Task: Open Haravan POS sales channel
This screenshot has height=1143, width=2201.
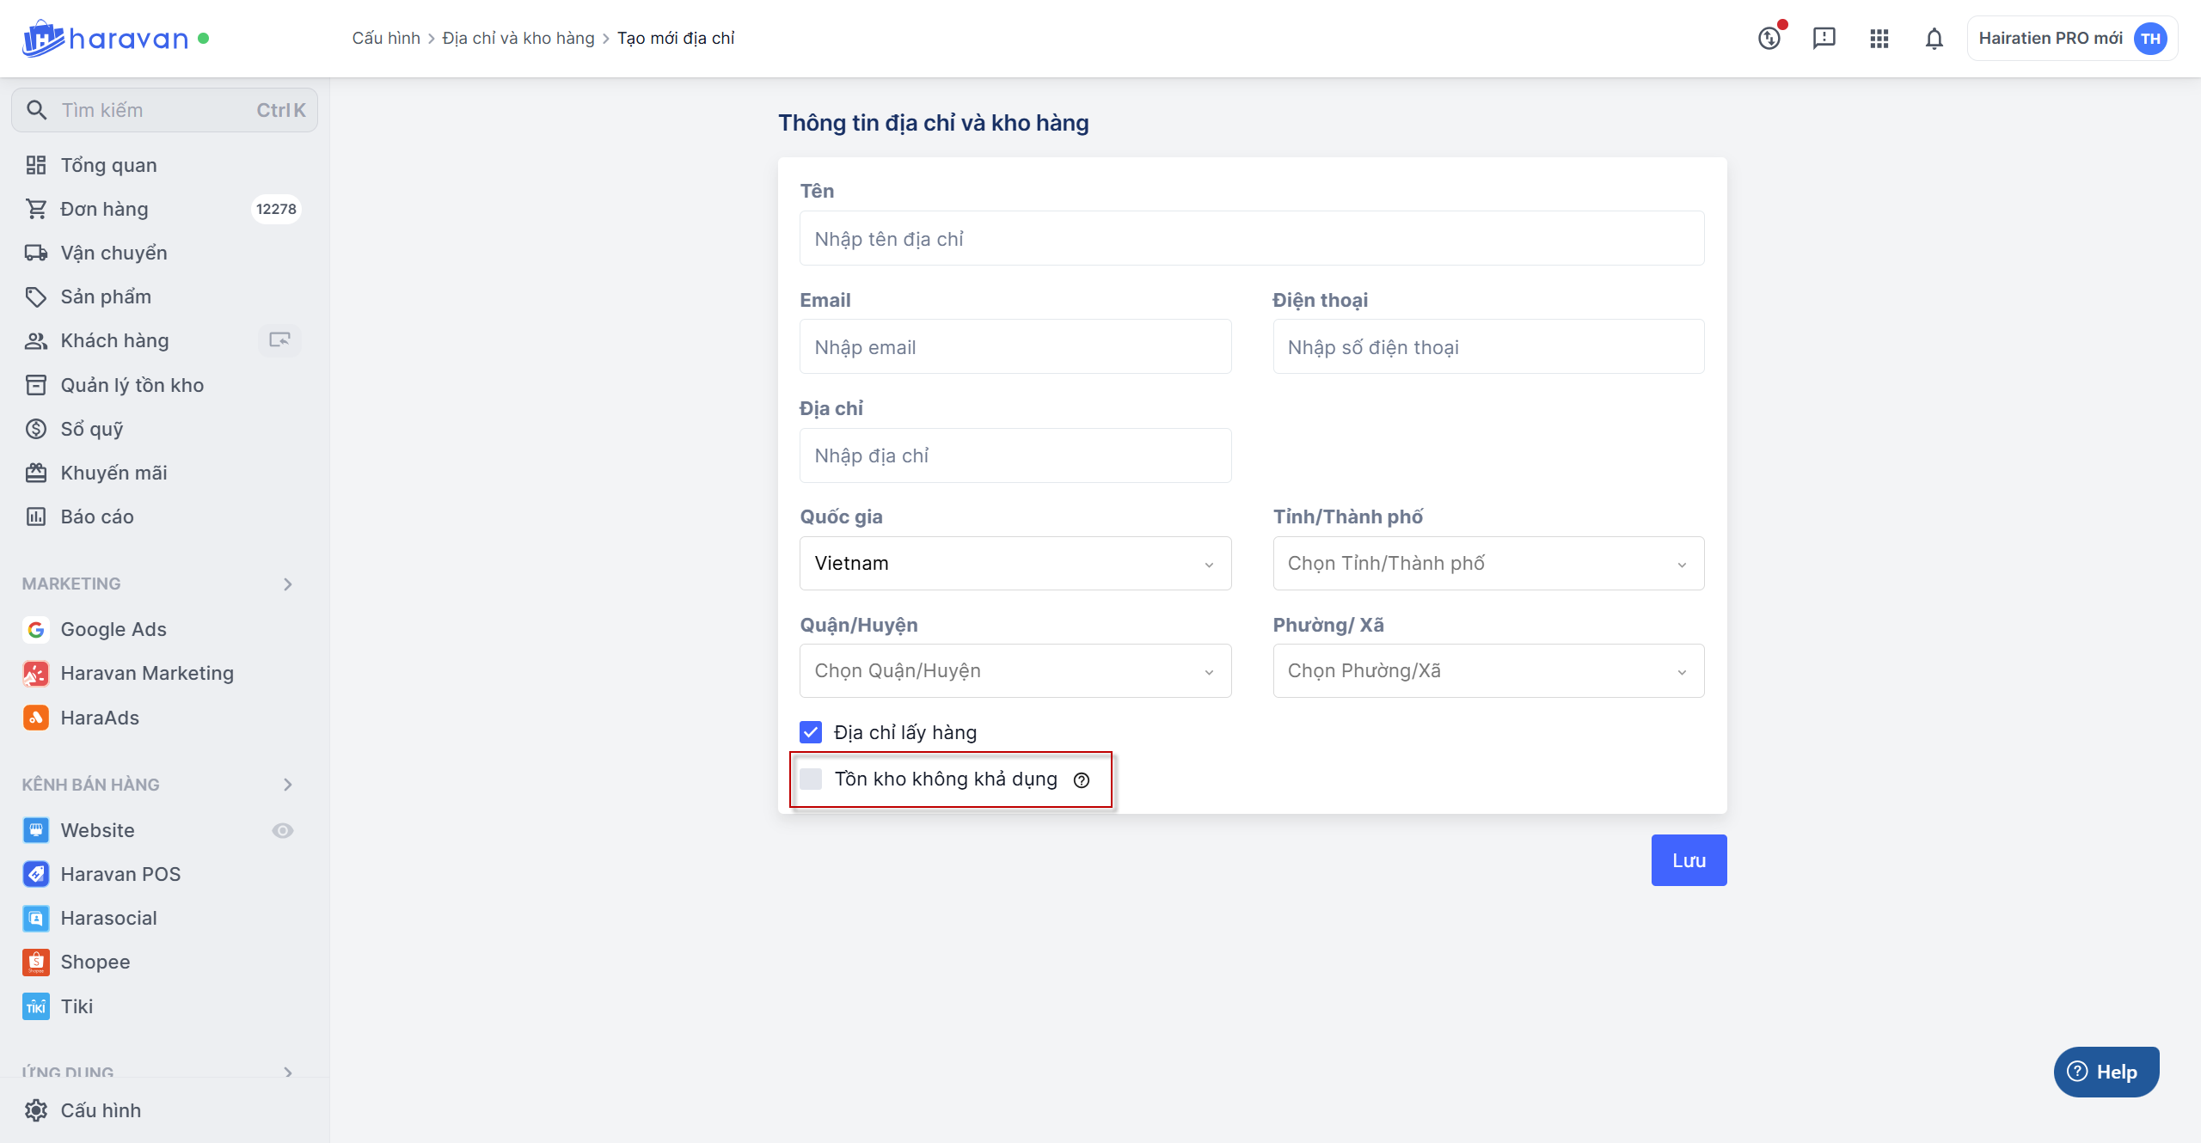Action: pyautogui.click(x=120, y=874)
